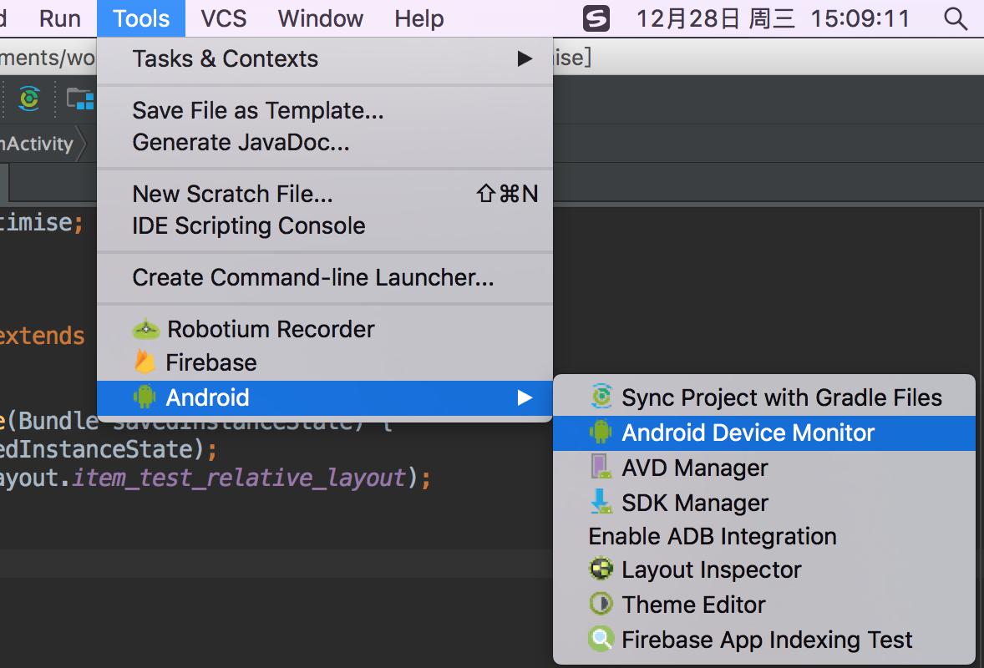984x668 pixels.
Task: Click the Layout Inspector icon
Action: pyautogui.click(x=601, y=569)
